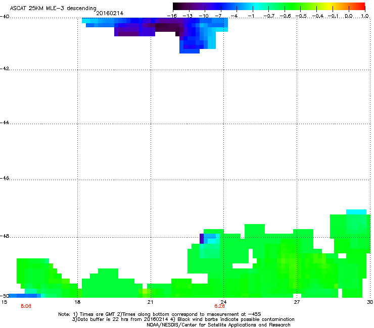Click the -0.6 label on the color scale
The width and height of the screenshot is (374, 328).
285,16
